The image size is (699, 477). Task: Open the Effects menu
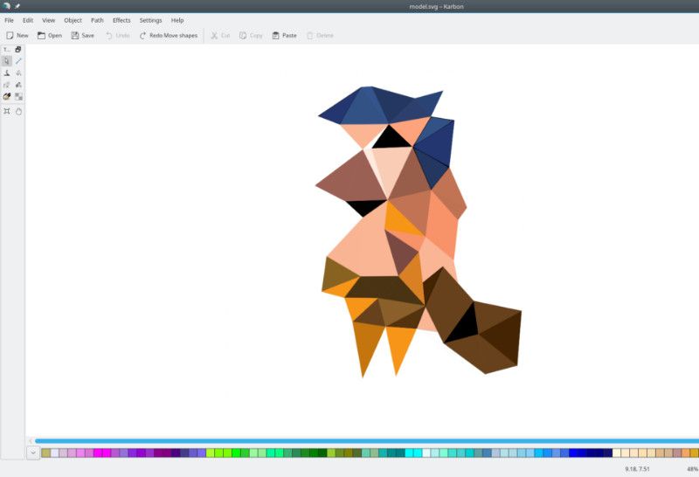[121, 20]
